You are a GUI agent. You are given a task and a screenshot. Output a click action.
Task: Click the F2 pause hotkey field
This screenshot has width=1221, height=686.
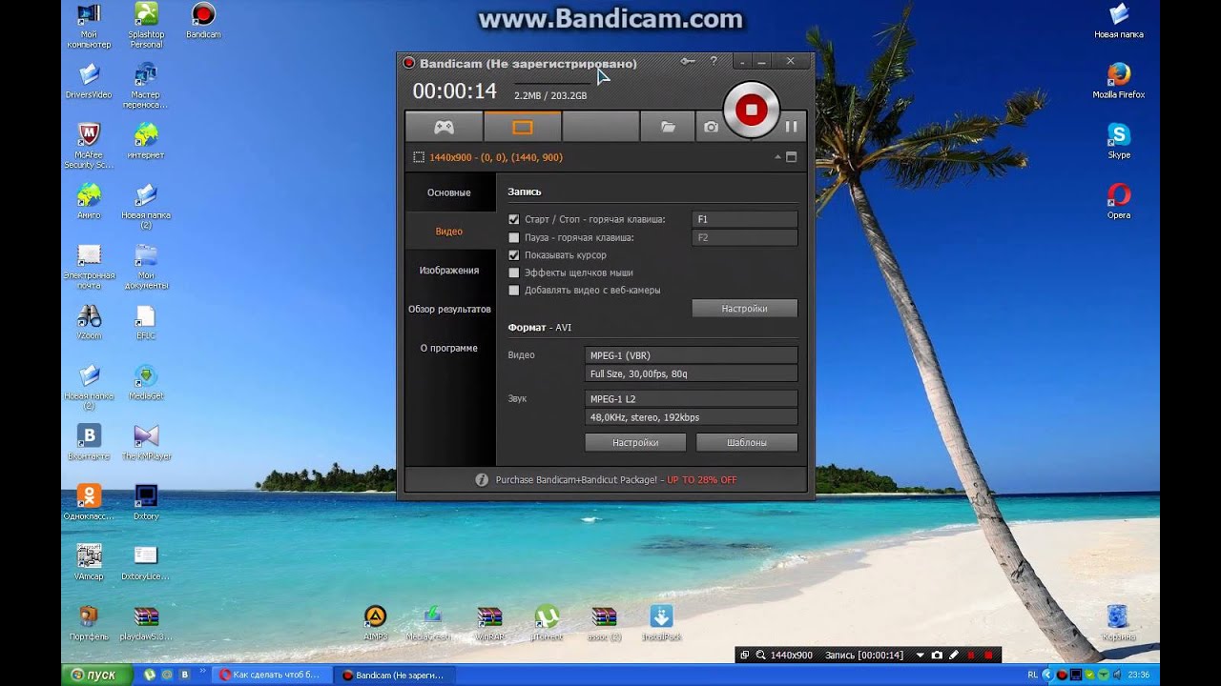coord(744,237)
